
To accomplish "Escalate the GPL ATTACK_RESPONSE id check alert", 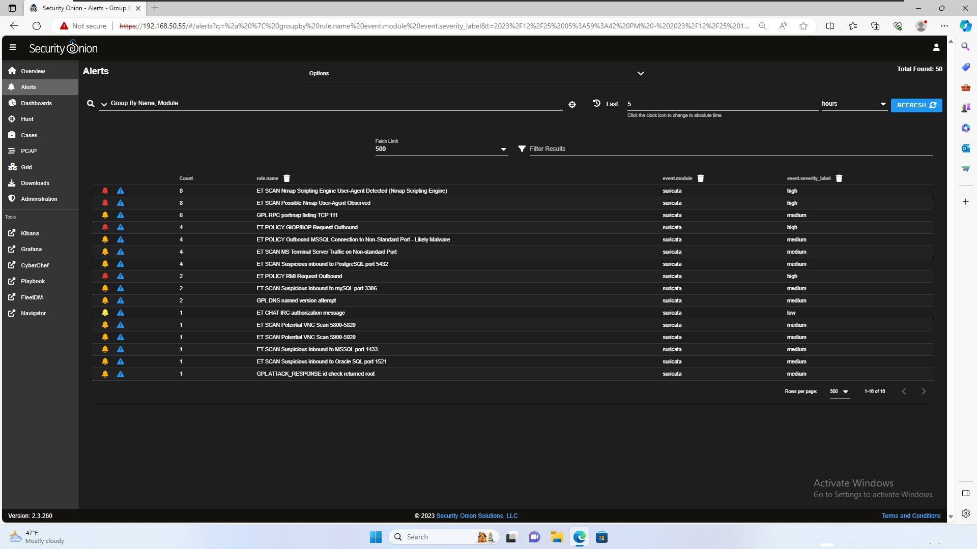I will tap(121, 374).
